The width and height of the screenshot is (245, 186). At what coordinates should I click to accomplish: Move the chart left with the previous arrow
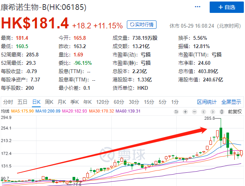coord(204,112)
